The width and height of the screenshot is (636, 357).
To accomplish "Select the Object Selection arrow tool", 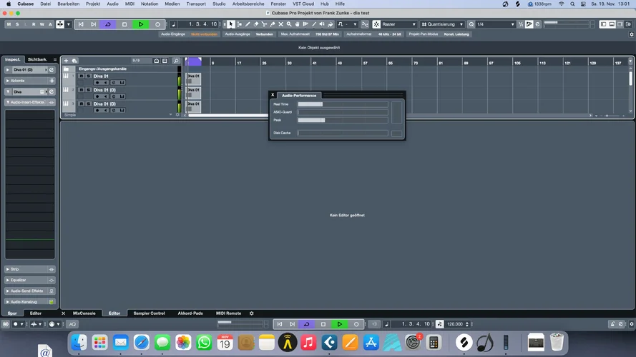I will (x=231, y=24).
